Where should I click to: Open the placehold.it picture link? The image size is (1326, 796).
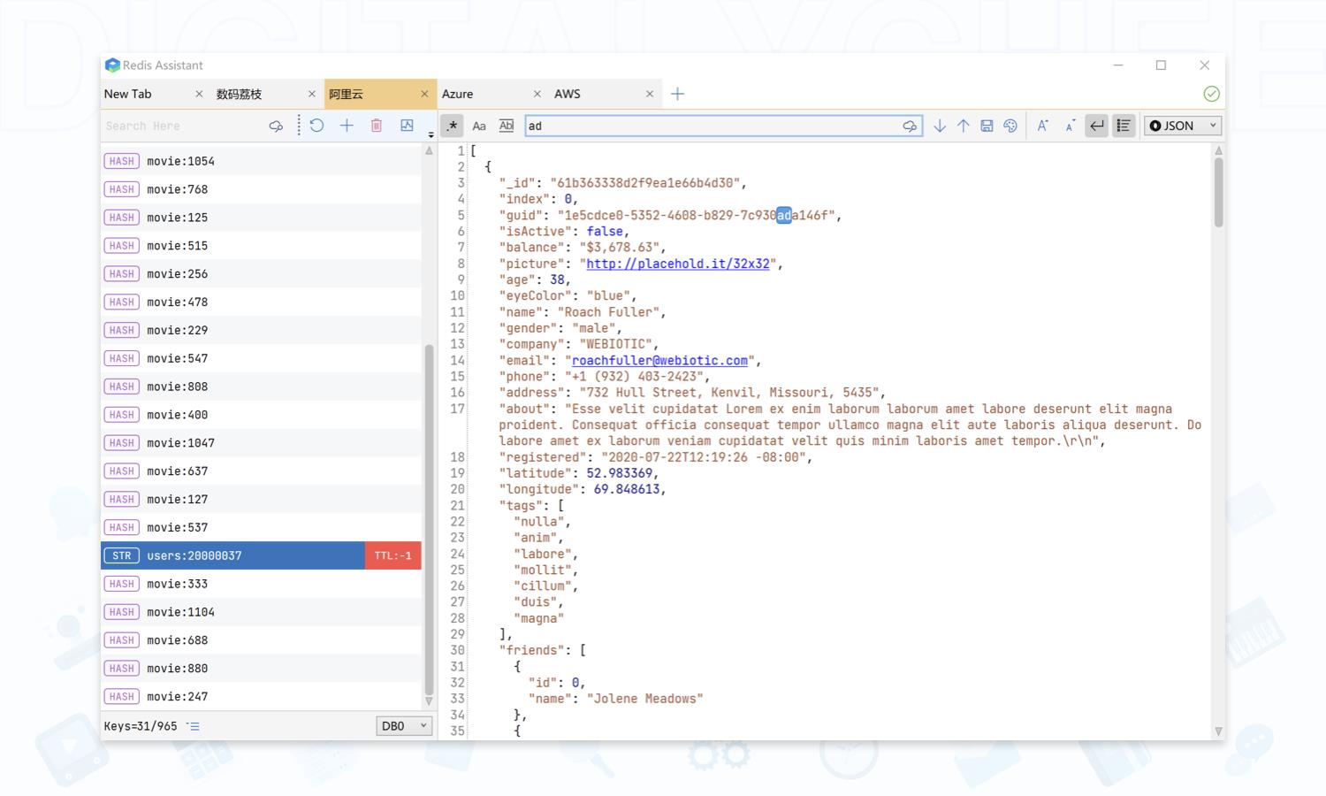coord(678,264)
